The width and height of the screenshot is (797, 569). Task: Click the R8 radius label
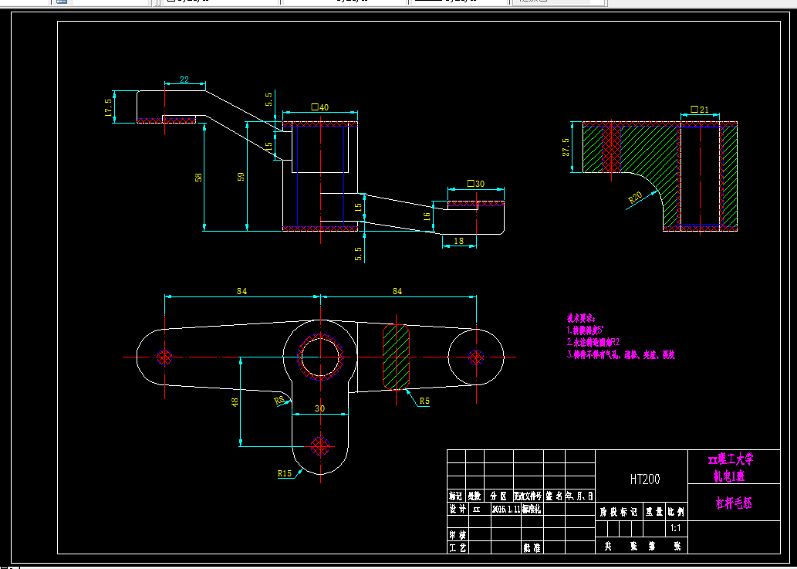pos(279,401)
